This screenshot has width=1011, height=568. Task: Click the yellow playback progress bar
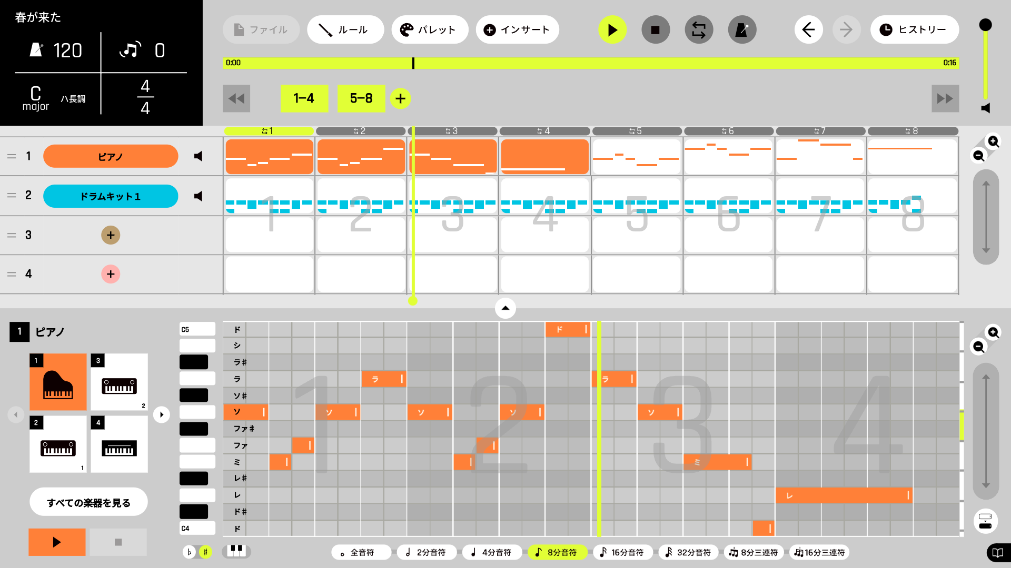click(x=590, y=63)
